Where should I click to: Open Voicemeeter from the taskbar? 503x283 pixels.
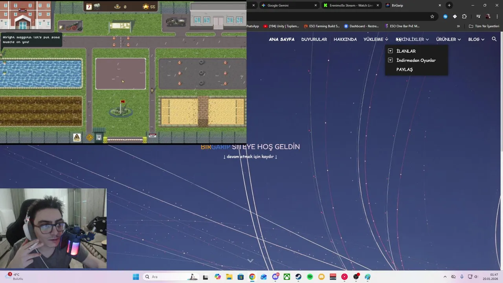pos(333,277)
